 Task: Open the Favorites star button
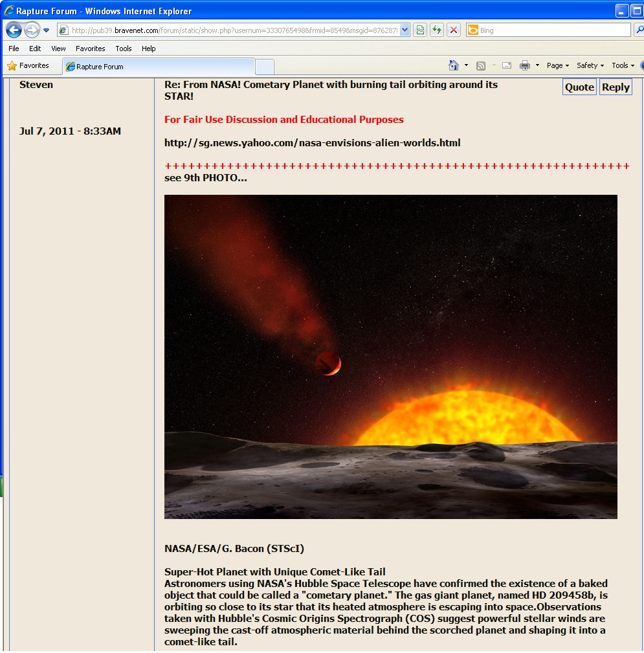click(x=28, y=65)
